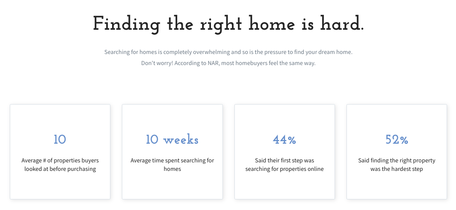
Task: Click the 'Finding the right home is hard.' heading
Action: point(228,24)
